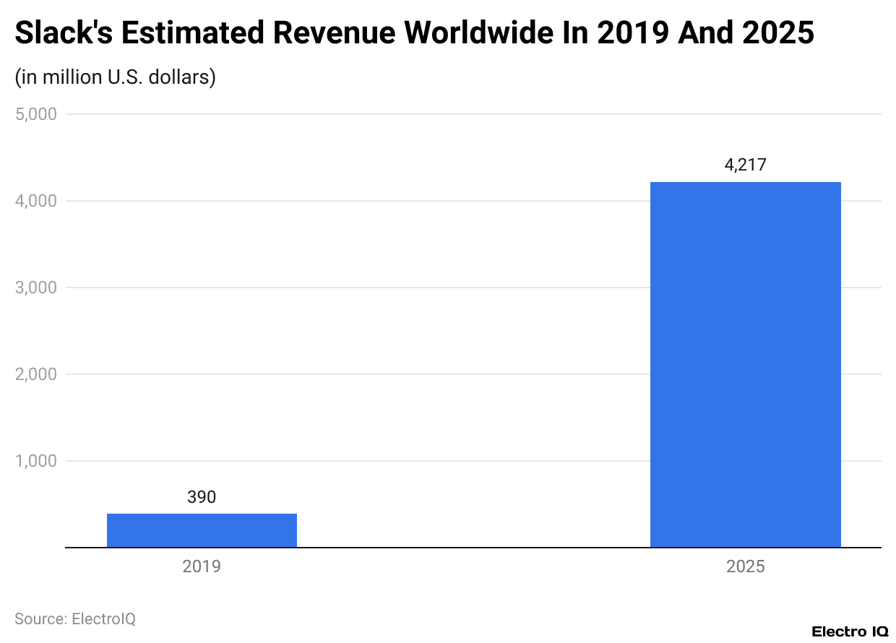Click the '2,000' gridline label
This screenshot has height=643, width=896.
(35, 374)
